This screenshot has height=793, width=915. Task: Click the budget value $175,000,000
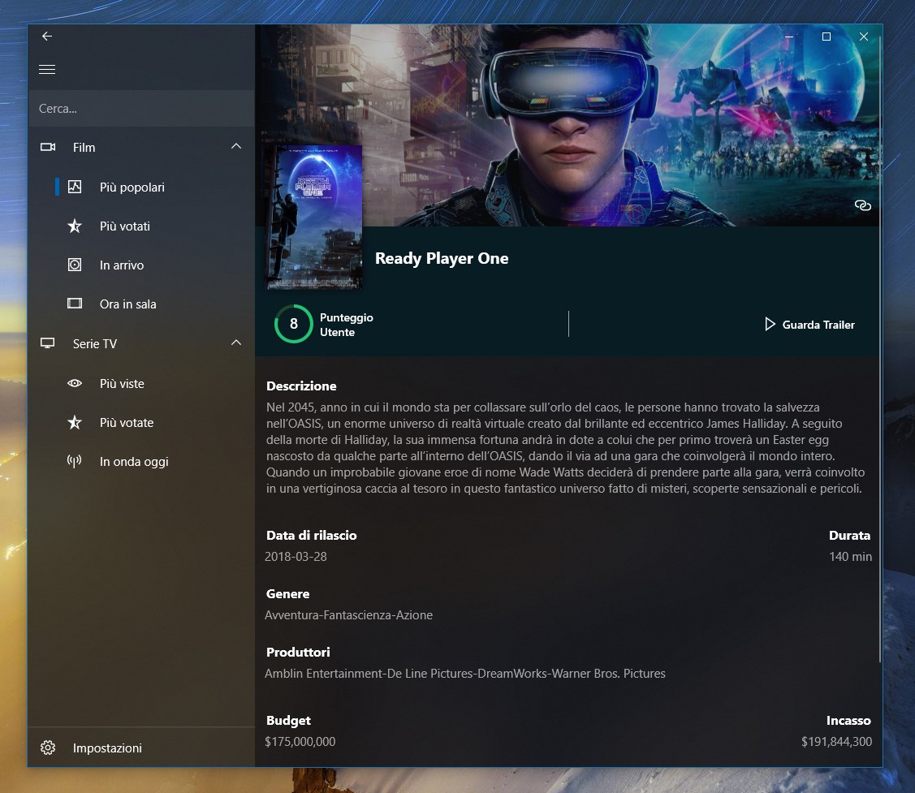300,742
